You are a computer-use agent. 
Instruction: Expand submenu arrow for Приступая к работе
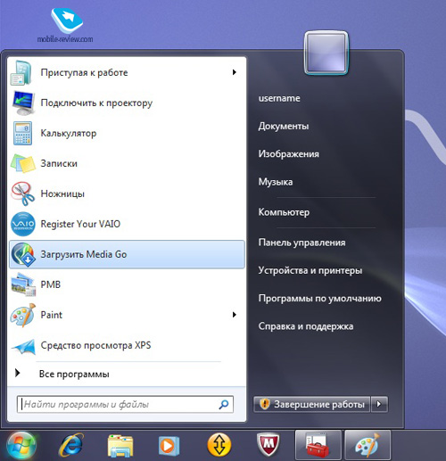(235, 72)
